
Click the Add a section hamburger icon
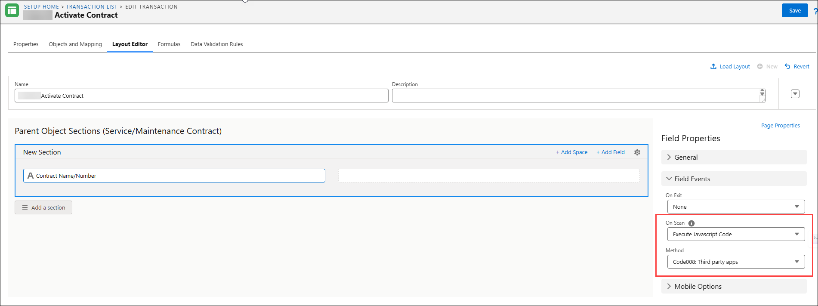tap(25, 207)
